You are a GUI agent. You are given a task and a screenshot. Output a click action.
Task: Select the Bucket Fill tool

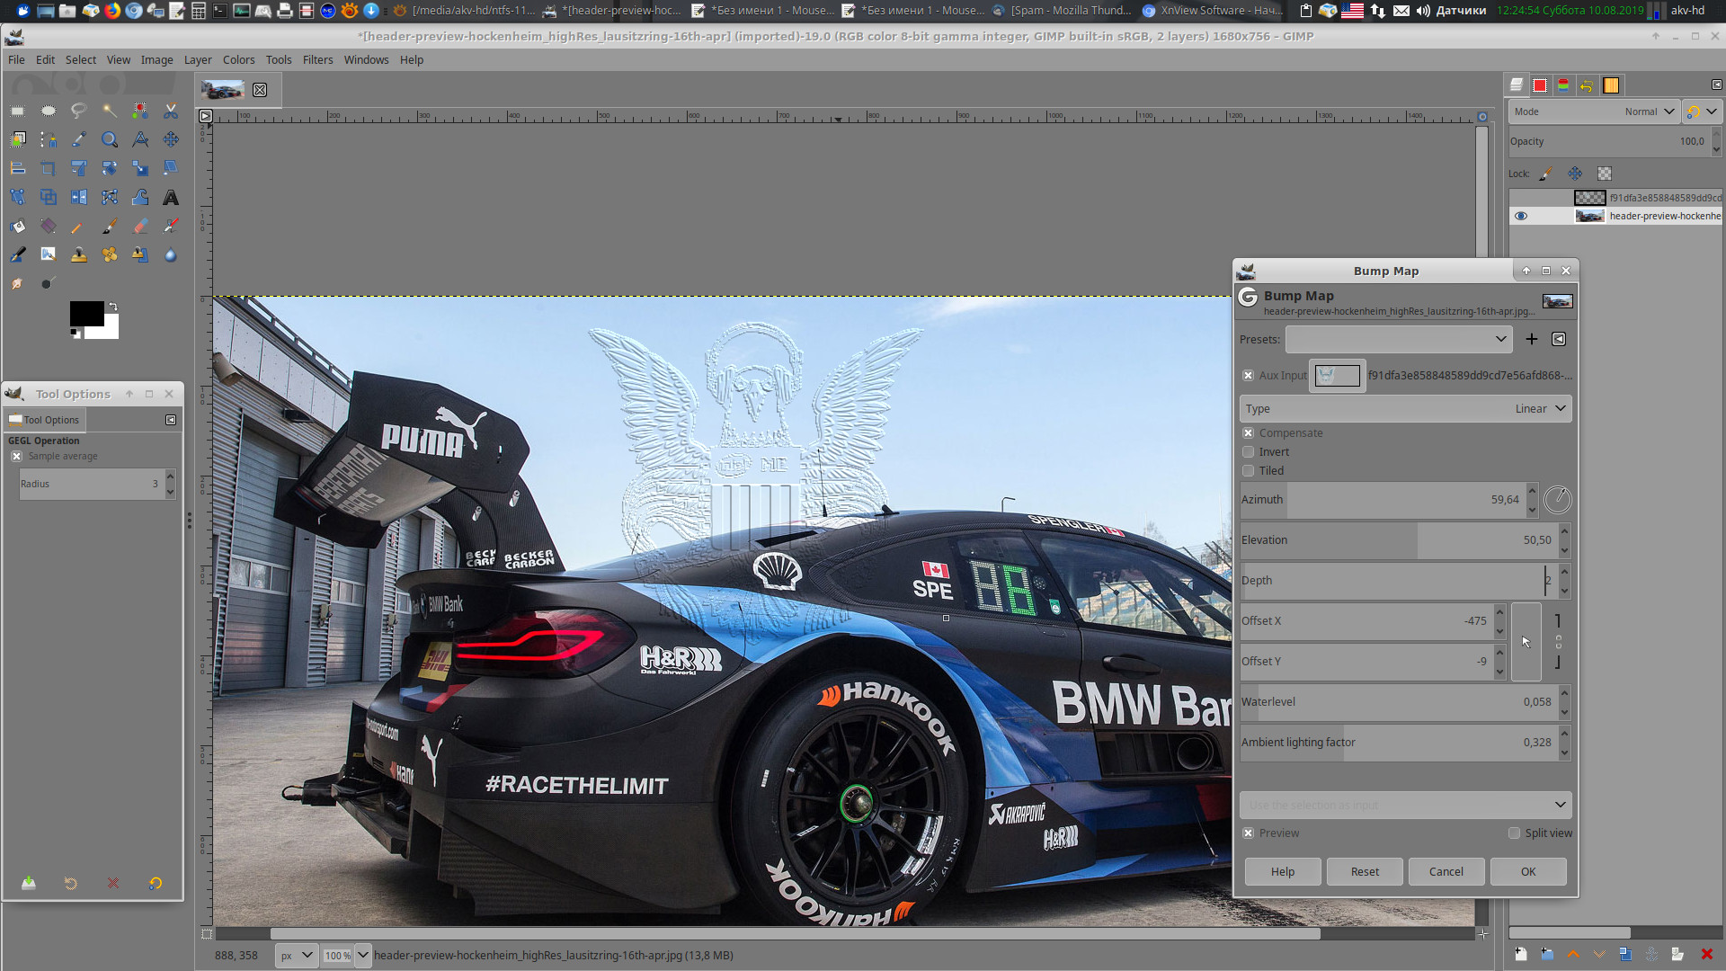[18, 227]
